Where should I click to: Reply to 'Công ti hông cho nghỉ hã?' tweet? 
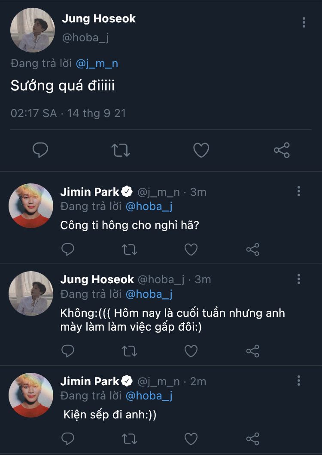(68, 249)
